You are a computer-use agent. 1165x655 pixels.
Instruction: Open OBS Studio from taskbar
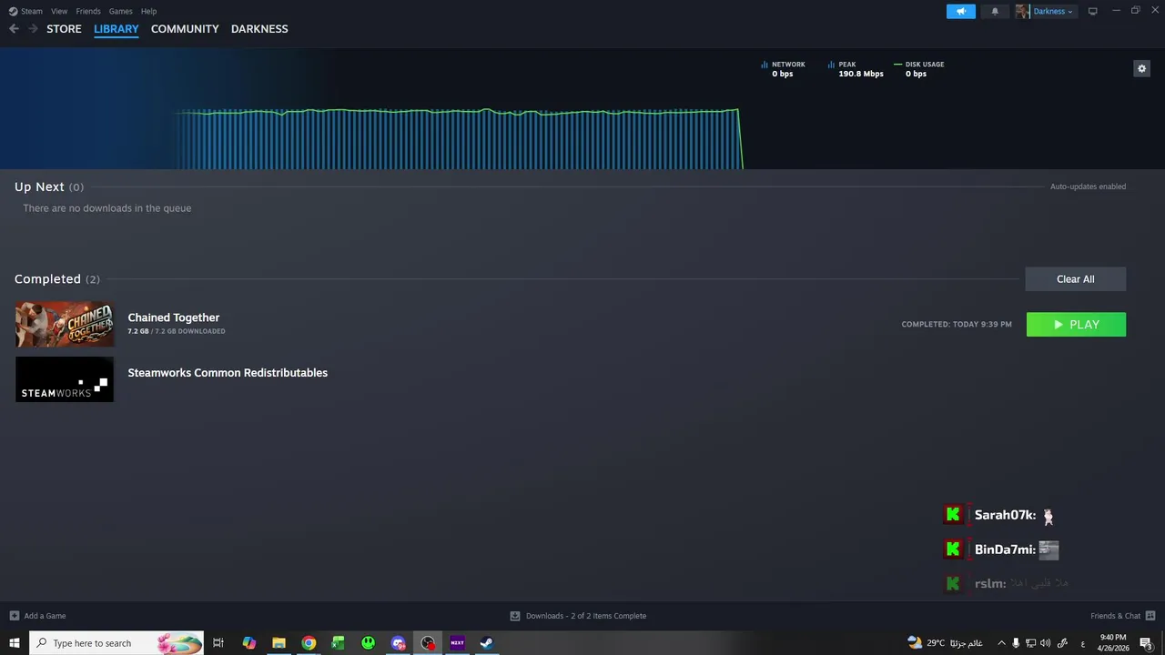tap(428, 643)
